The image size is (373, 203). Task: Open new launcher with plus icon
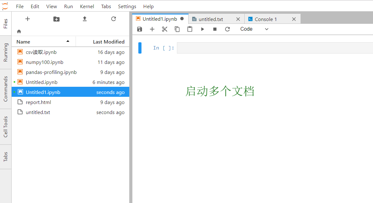pos(28,19)
